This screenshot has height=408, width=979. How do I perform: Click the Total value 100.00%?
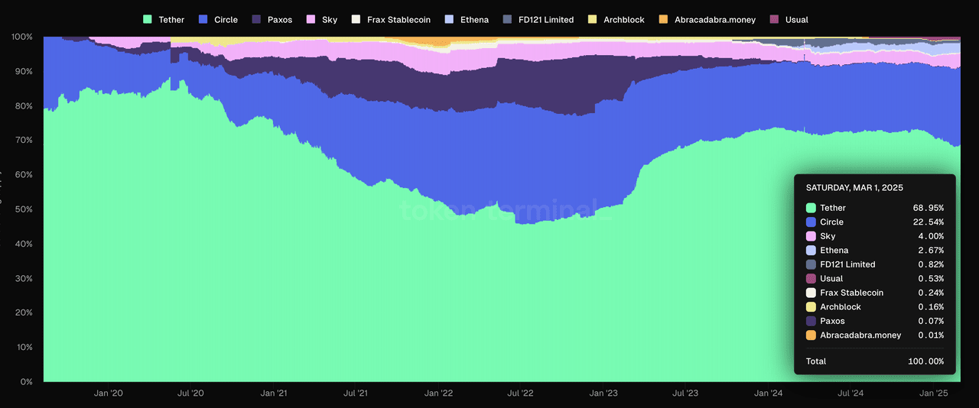pos(926,361)
